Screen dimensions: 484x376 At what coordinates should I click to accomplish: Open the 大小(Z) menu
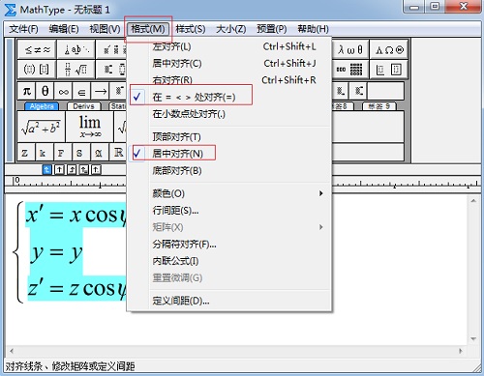tap(230, 29)
